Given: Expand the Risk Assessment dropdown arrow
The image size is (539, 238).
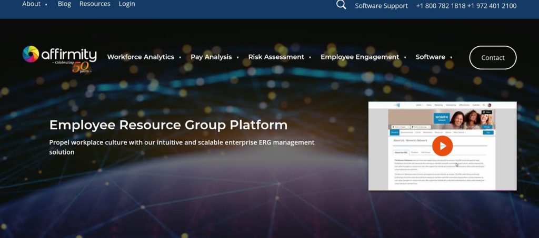Looking at the screenshot, I should pyautogui.click(x=310, y=58).
